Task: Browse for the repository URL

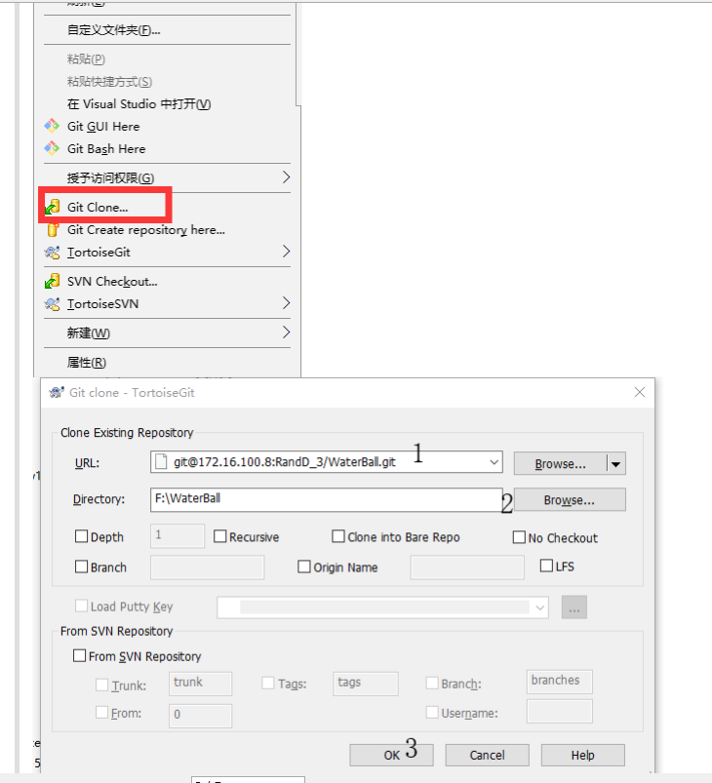Action: pyautogui.click(x=560, y=464)
